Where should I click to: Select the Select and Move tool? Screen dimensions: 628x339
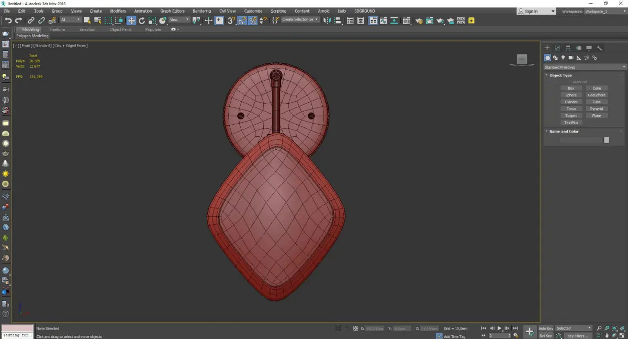pyautogui.click(x=131, y=20)
